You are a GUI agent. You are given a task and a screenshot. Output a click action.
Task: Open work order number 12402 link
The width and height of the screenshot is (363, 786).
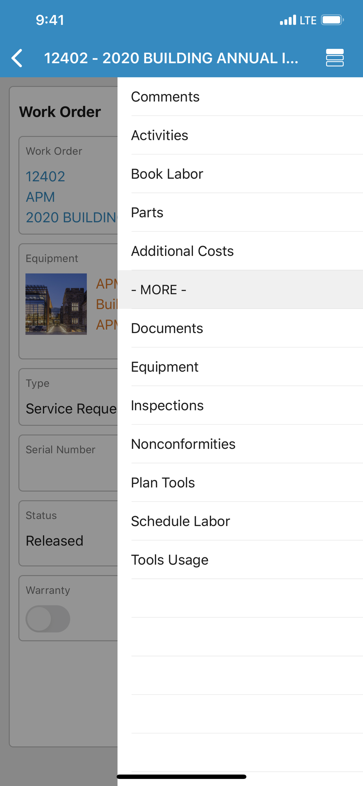pos(45,176)
